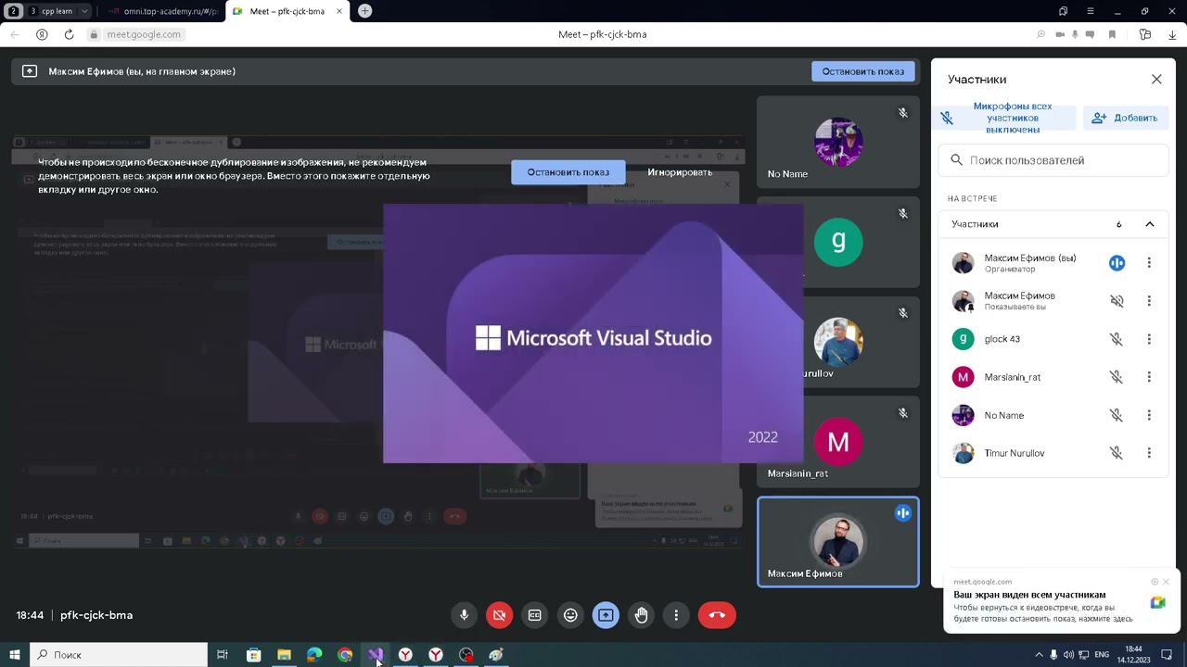Open the "cpp learn" tab group
The height and width of the screenshot is (667, 1187).
pyautogui.click(x=57, y=11)
